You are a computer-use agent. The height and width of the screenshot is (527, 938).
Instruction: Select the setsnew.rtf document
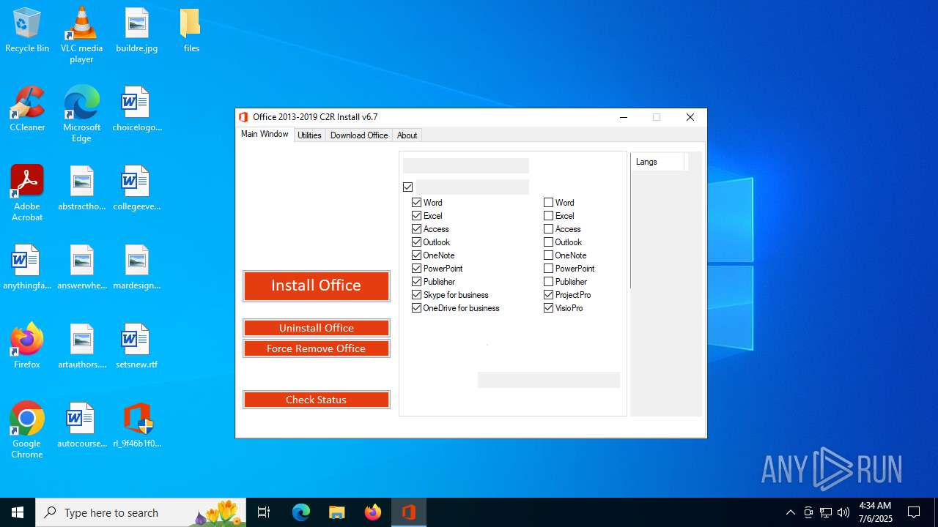[136, 346]
